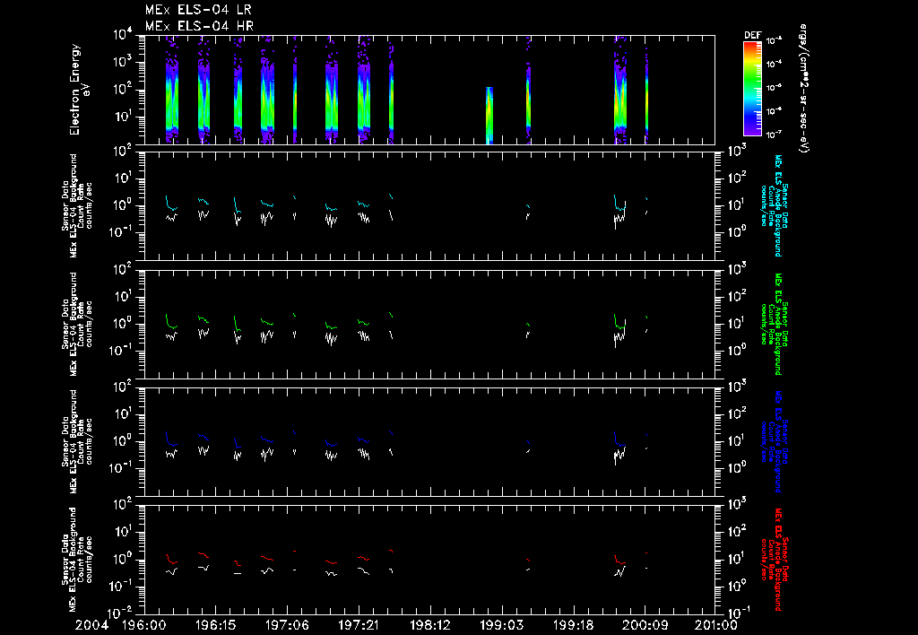Click the 197:21 time axis label
This screenshot has width=918, height=635.
coord(359,626)
